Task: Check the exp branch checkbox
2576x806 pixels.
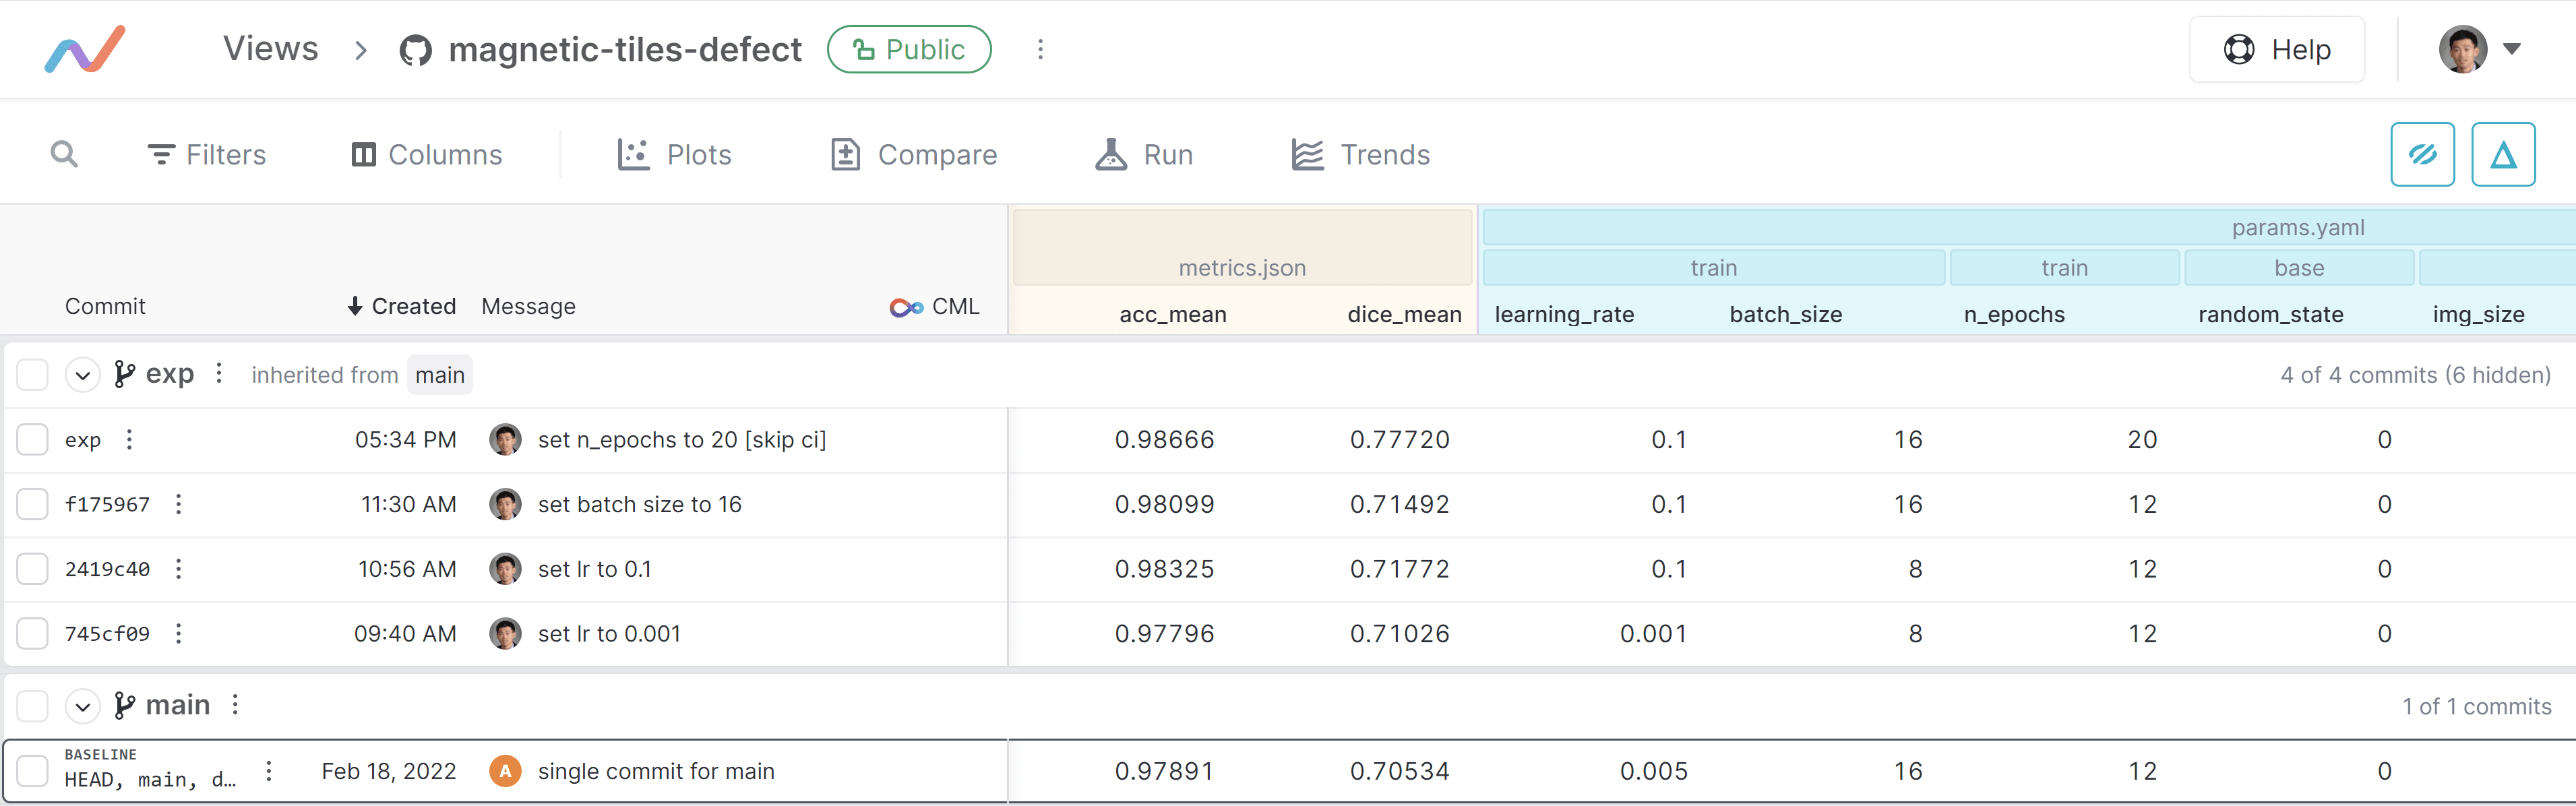Action: point(33,375)
